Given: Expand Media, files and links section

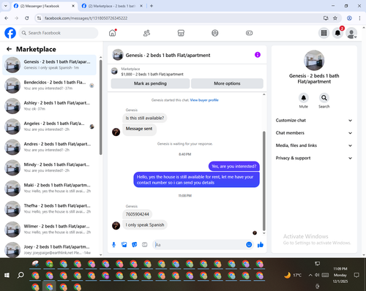Looking at the screenshot, I should click(314, 145).
